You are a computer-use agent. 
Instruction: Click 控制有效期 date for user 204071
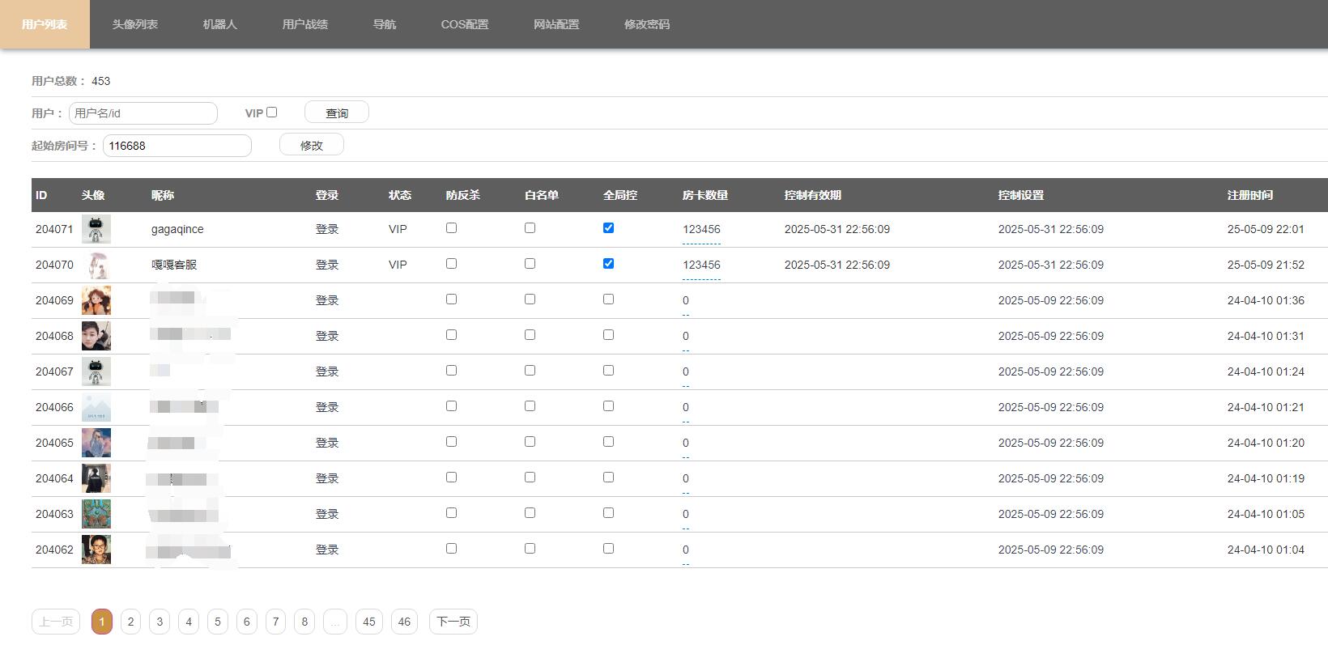(837, 229)
